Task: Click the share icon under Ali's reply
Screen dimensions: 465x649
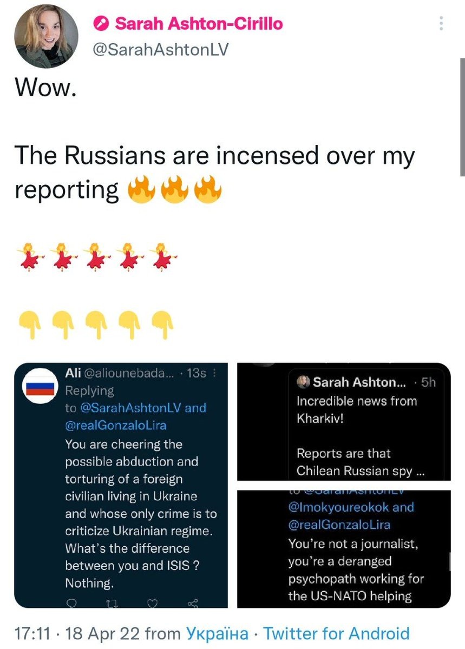Action: pyautogui.click(x=192, y=604)
